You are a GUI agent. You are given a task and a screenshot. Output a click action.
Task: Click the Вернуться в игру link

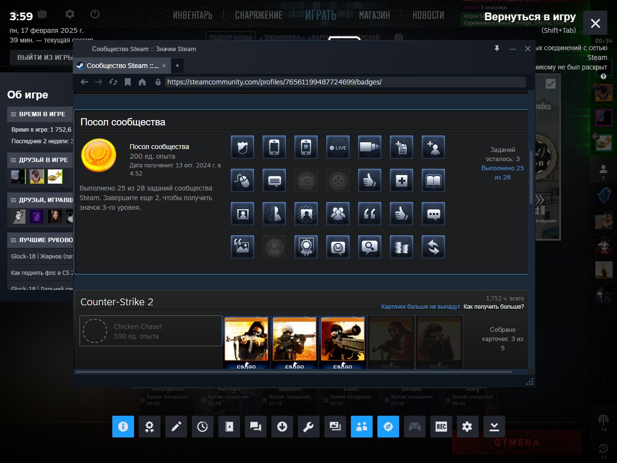(530, 17)
